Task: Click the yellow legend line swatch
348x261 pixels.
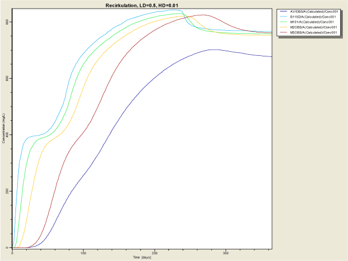Action: (283, 28)
